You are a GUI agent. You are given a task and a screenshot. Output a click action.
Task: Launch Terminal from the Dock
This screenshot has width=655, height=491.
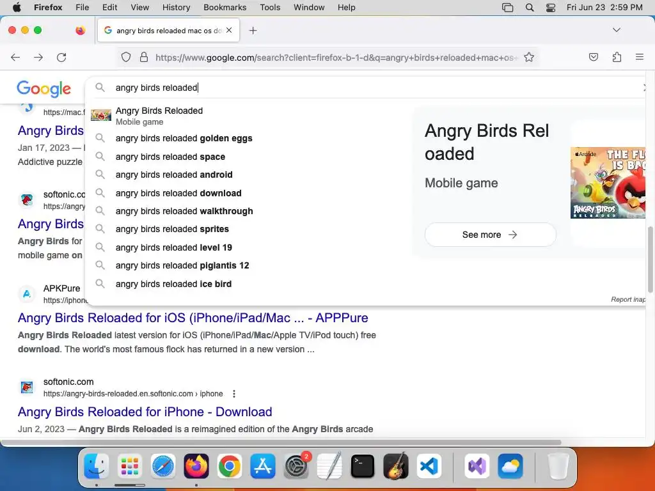point(362,466)
